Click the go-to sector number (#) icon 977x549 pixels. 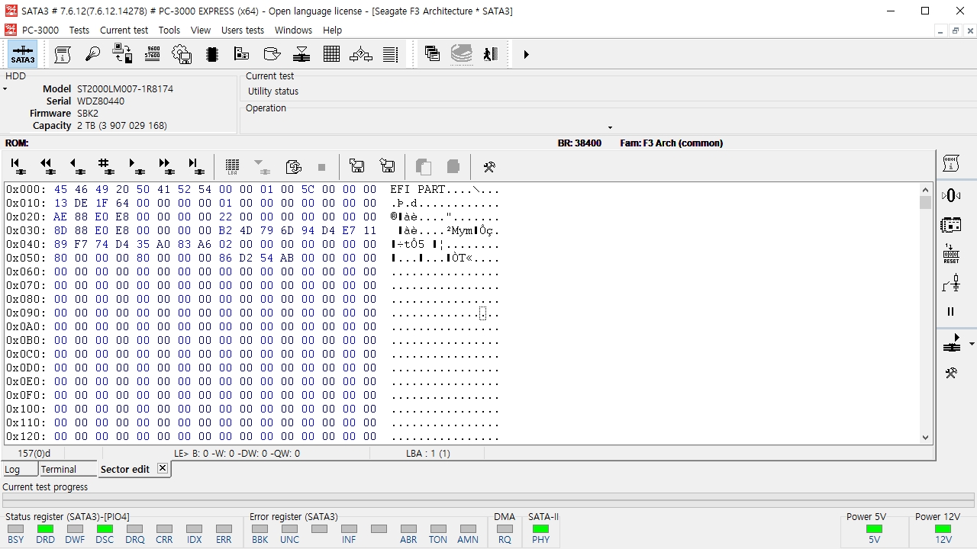(x=105, y=166)
